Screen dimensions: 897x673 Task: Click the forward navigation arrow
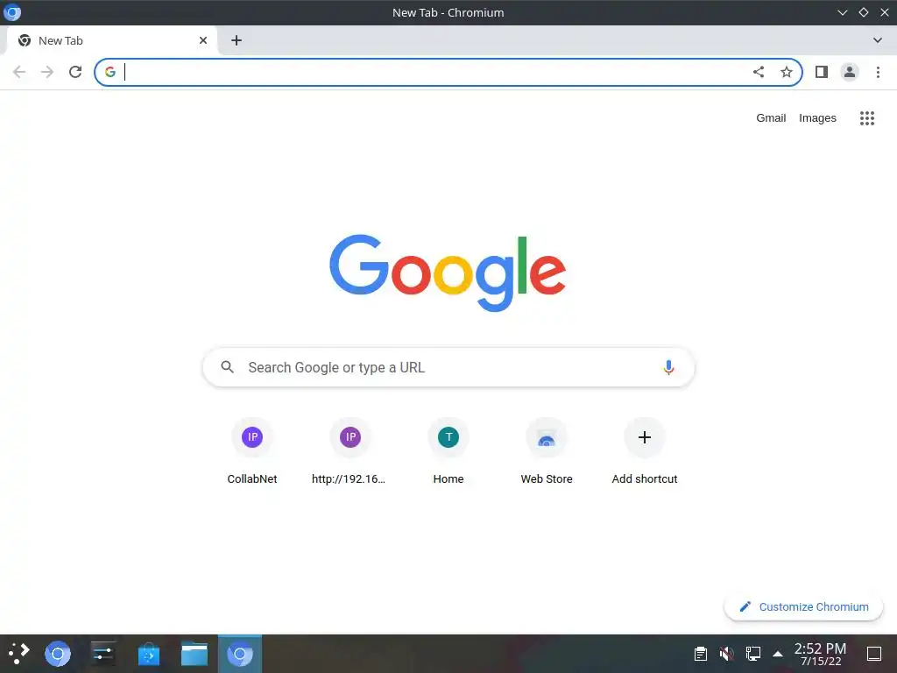tap(47, 72)
